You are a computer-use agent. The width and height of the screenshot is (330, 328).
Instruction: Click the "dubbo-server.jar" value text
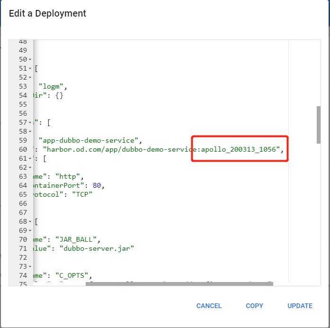tap(97, 248)
